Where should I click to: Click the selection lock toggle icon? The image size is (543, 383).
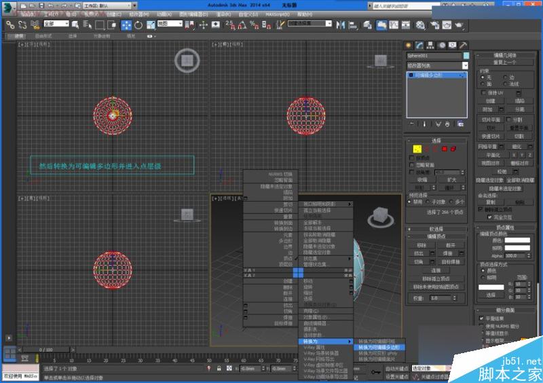[219, 369]
